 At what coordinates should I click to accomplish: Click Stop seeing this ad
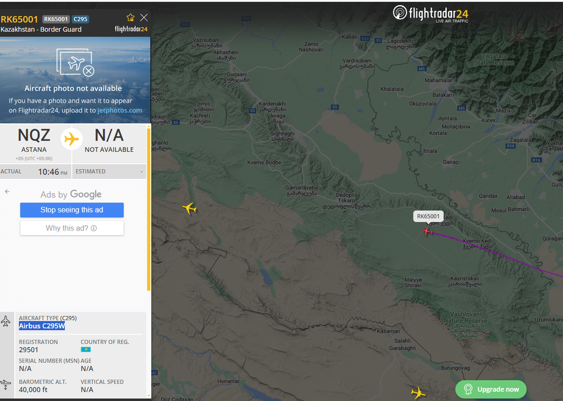[x=72, y=210]
